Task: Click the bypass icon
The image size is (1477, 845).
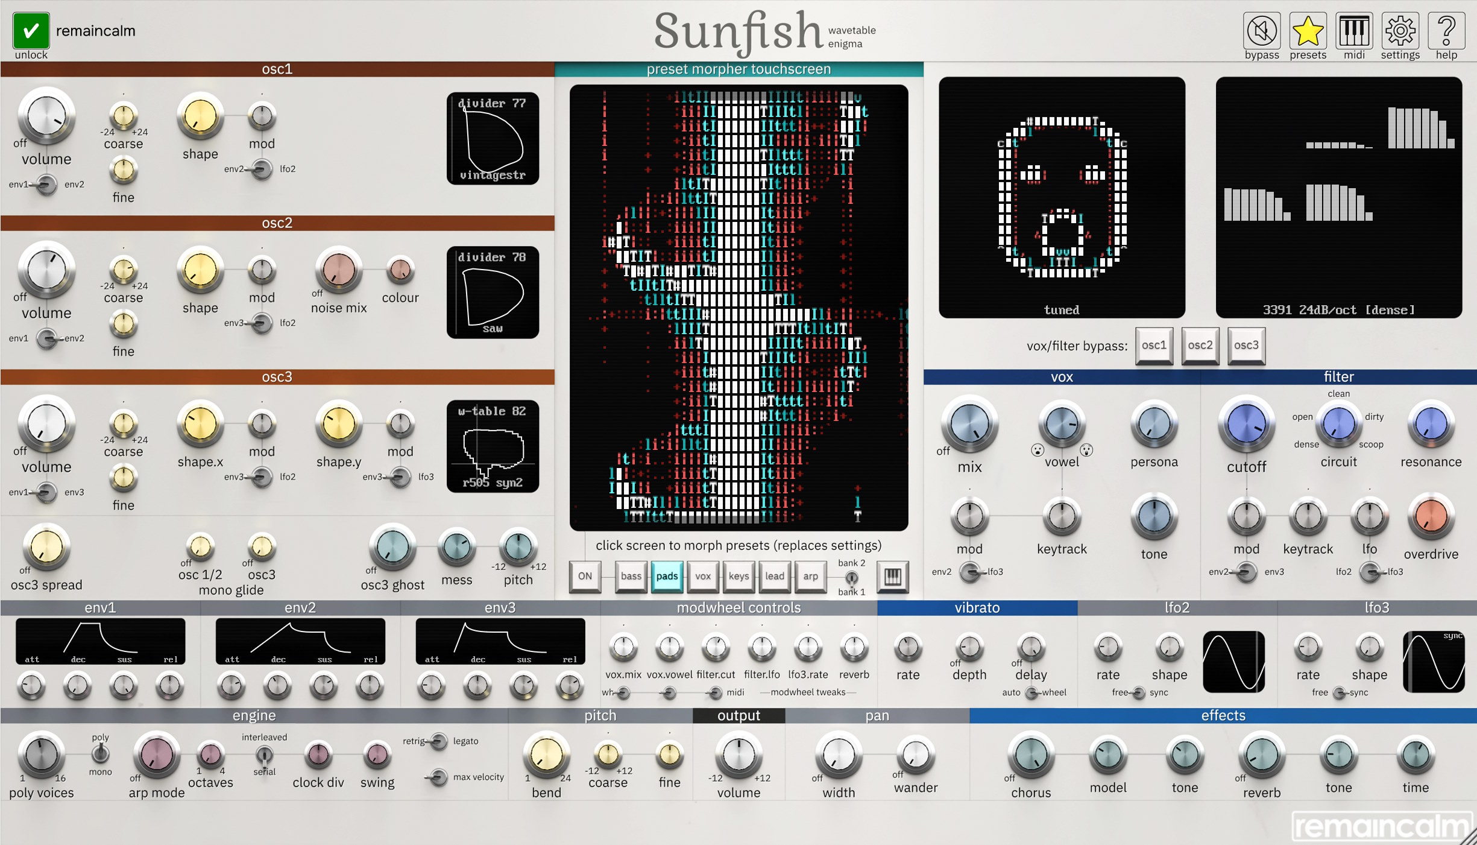Action: pos(1261,30)
